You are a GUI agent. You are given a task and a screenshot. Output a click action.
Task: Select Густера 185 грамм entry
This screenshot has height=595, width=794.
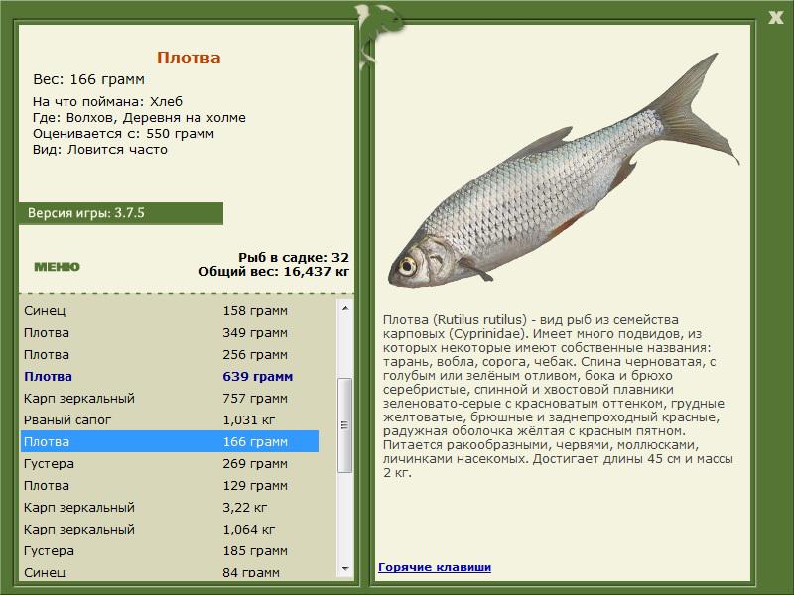169,550
